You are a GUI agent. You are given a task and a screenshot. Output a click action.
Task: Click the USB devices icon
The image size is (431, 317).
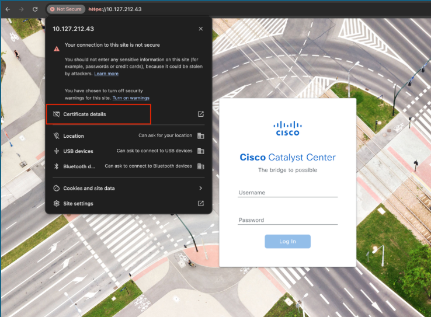(56, 151)
